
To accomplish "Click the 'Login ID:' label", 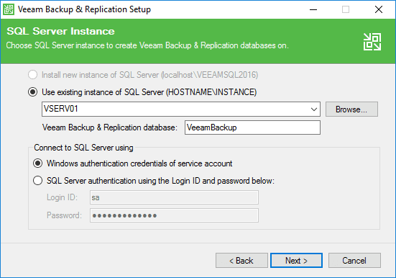I will (x=62, y=197).
